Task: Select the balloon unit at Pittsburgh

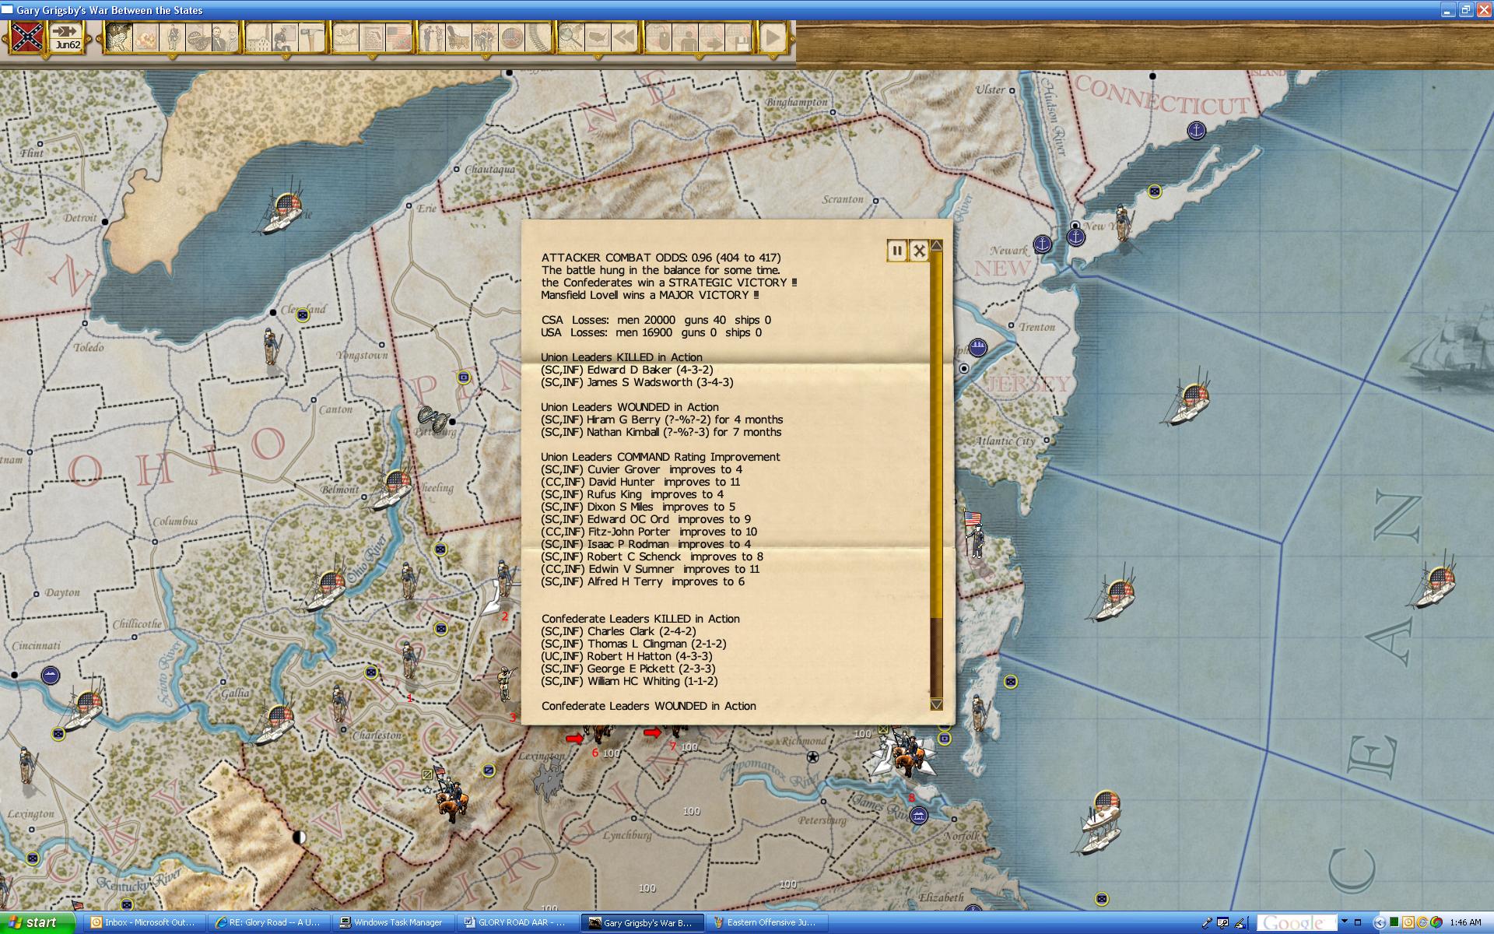Action: pos(434,420)
